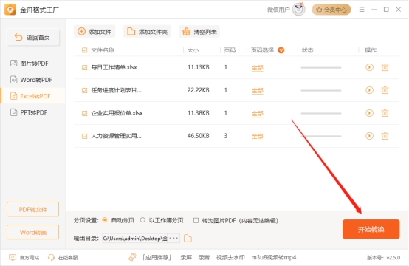The height and width of the screenshot is (266, 409).
Task: Click the 应用推荐 footer label
Action: point(157,258)
